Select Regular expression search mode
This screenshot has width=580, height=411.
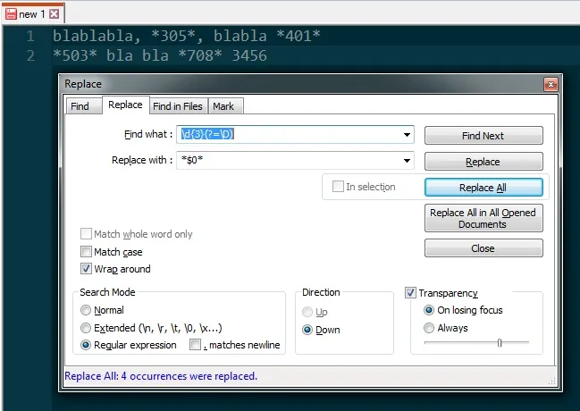[86, 345]
